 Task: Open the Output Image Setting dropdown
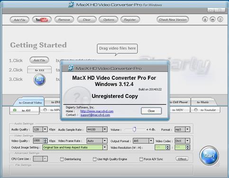coord(105,147)
